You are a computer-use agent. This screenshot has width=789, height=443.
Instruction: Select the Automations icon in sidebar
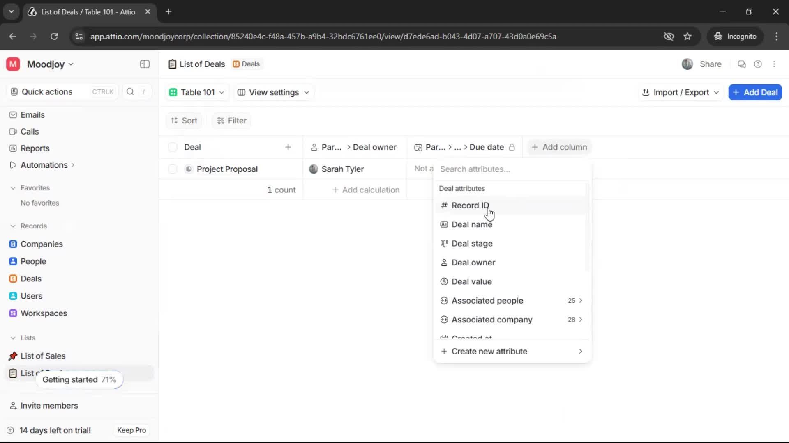[x=13, y=165]
